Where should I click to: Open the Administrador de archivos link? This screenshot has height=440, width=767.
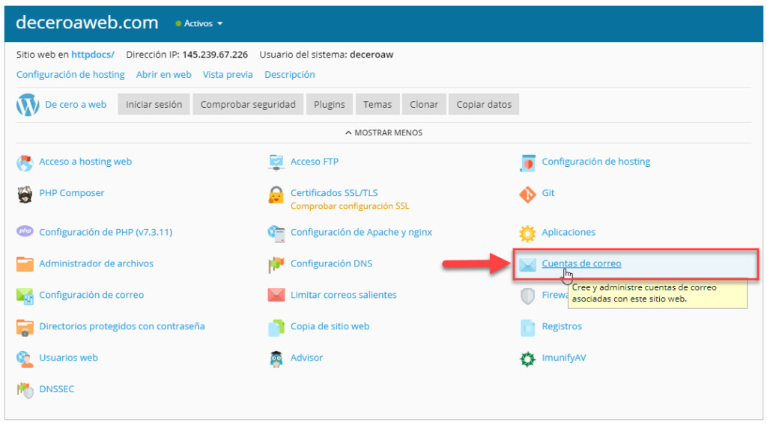click(96, 263)
